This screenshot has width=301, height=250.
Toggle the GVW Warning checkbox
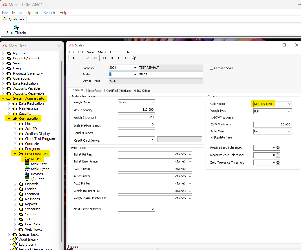tap(213, 118)
